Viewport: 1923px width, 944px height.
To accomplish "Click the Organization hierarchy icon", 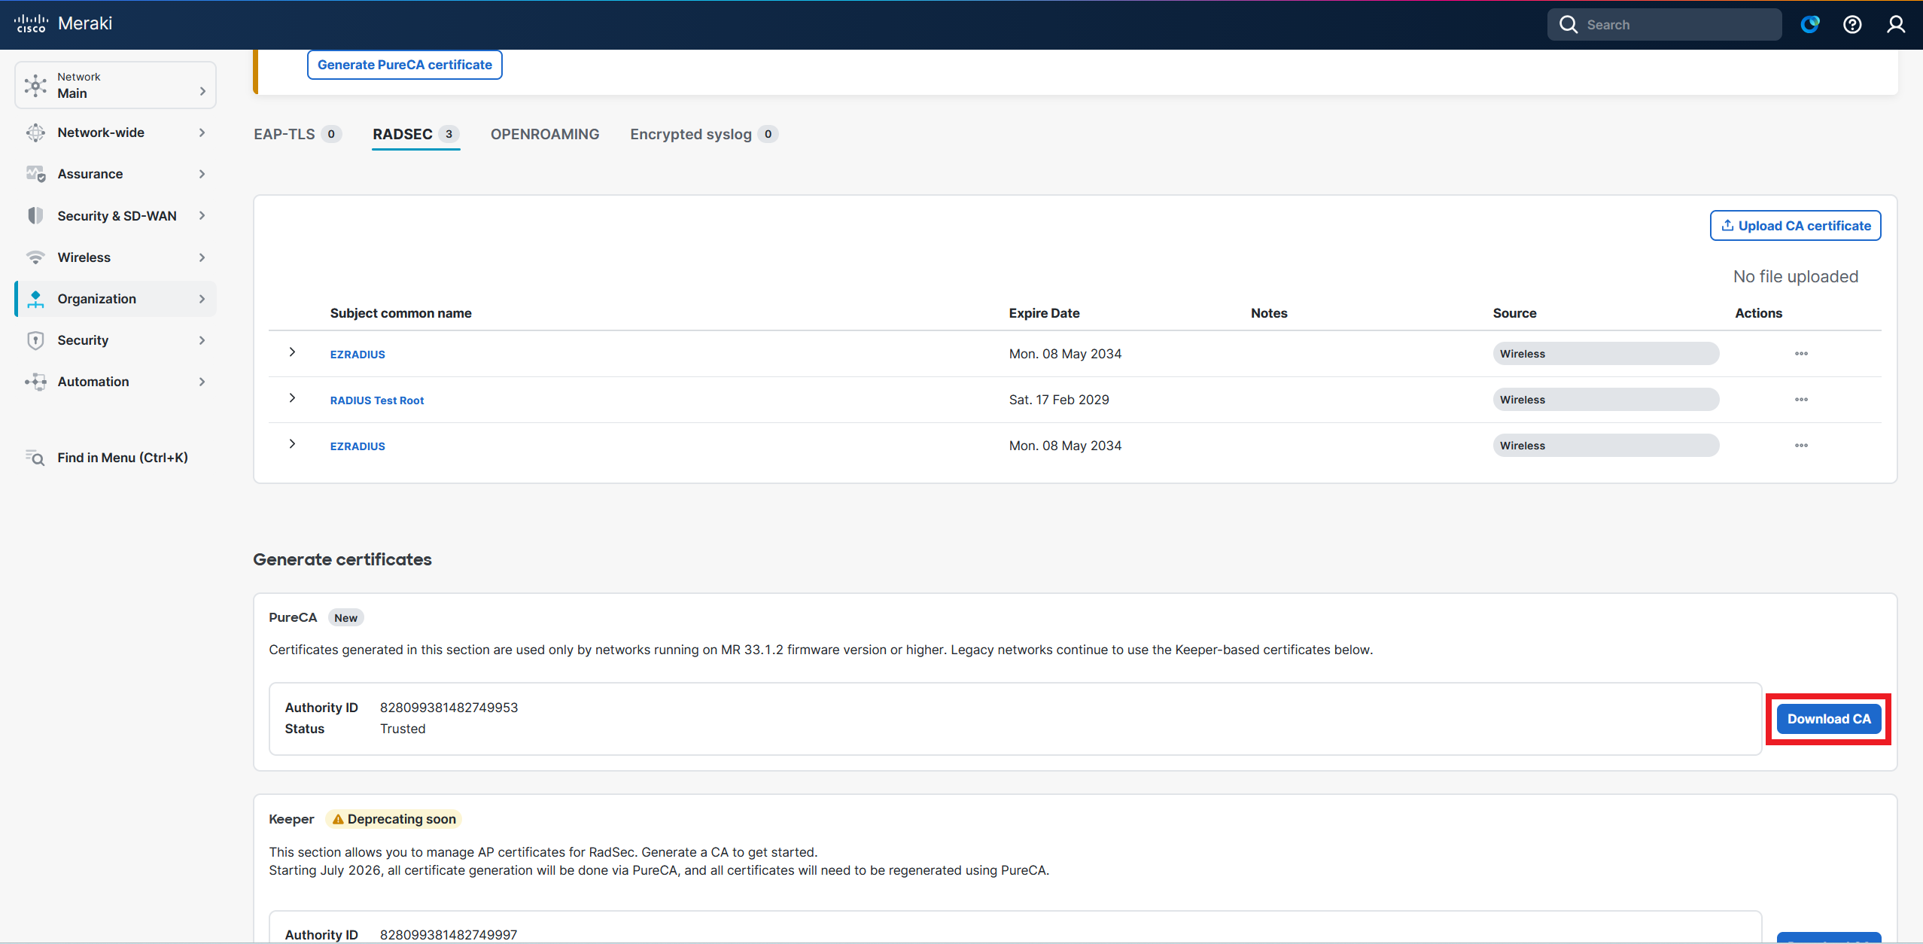I will (35, 299).
